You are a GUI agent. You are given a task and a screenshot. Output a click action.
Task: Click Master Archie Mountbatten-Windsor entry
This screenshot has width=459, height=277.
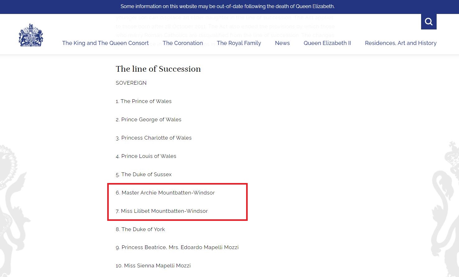pos(165,193)
